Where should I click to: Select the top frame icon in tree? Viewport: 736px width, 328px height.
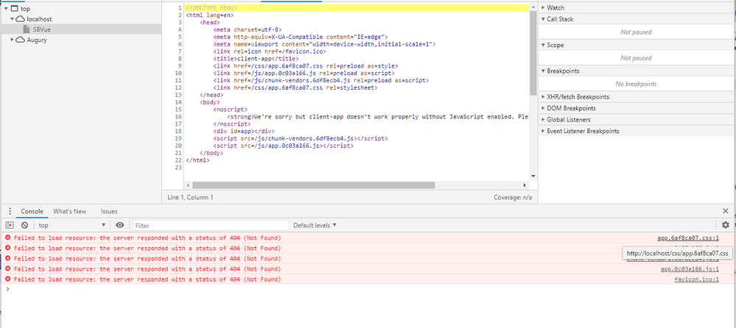pyautogui.click(x=15, y=9)
